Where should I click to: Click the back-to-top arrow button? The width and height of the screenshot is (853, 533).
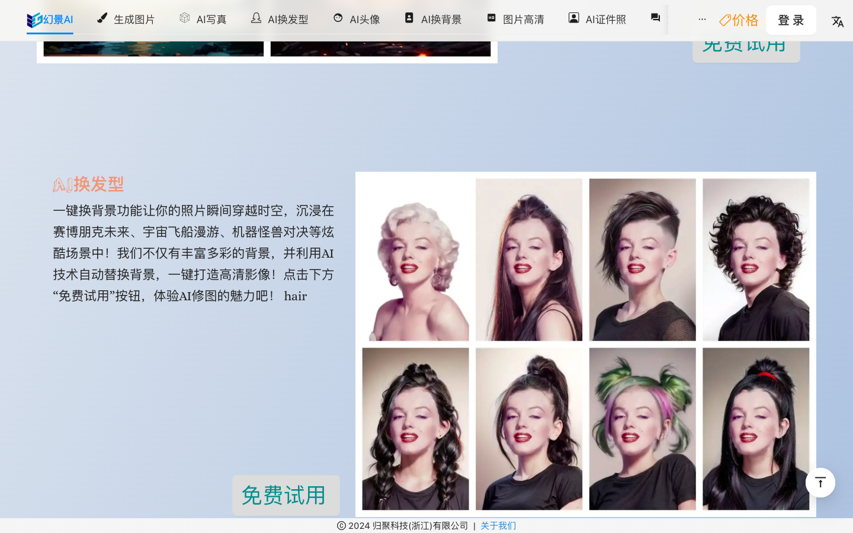coord(820,483)
